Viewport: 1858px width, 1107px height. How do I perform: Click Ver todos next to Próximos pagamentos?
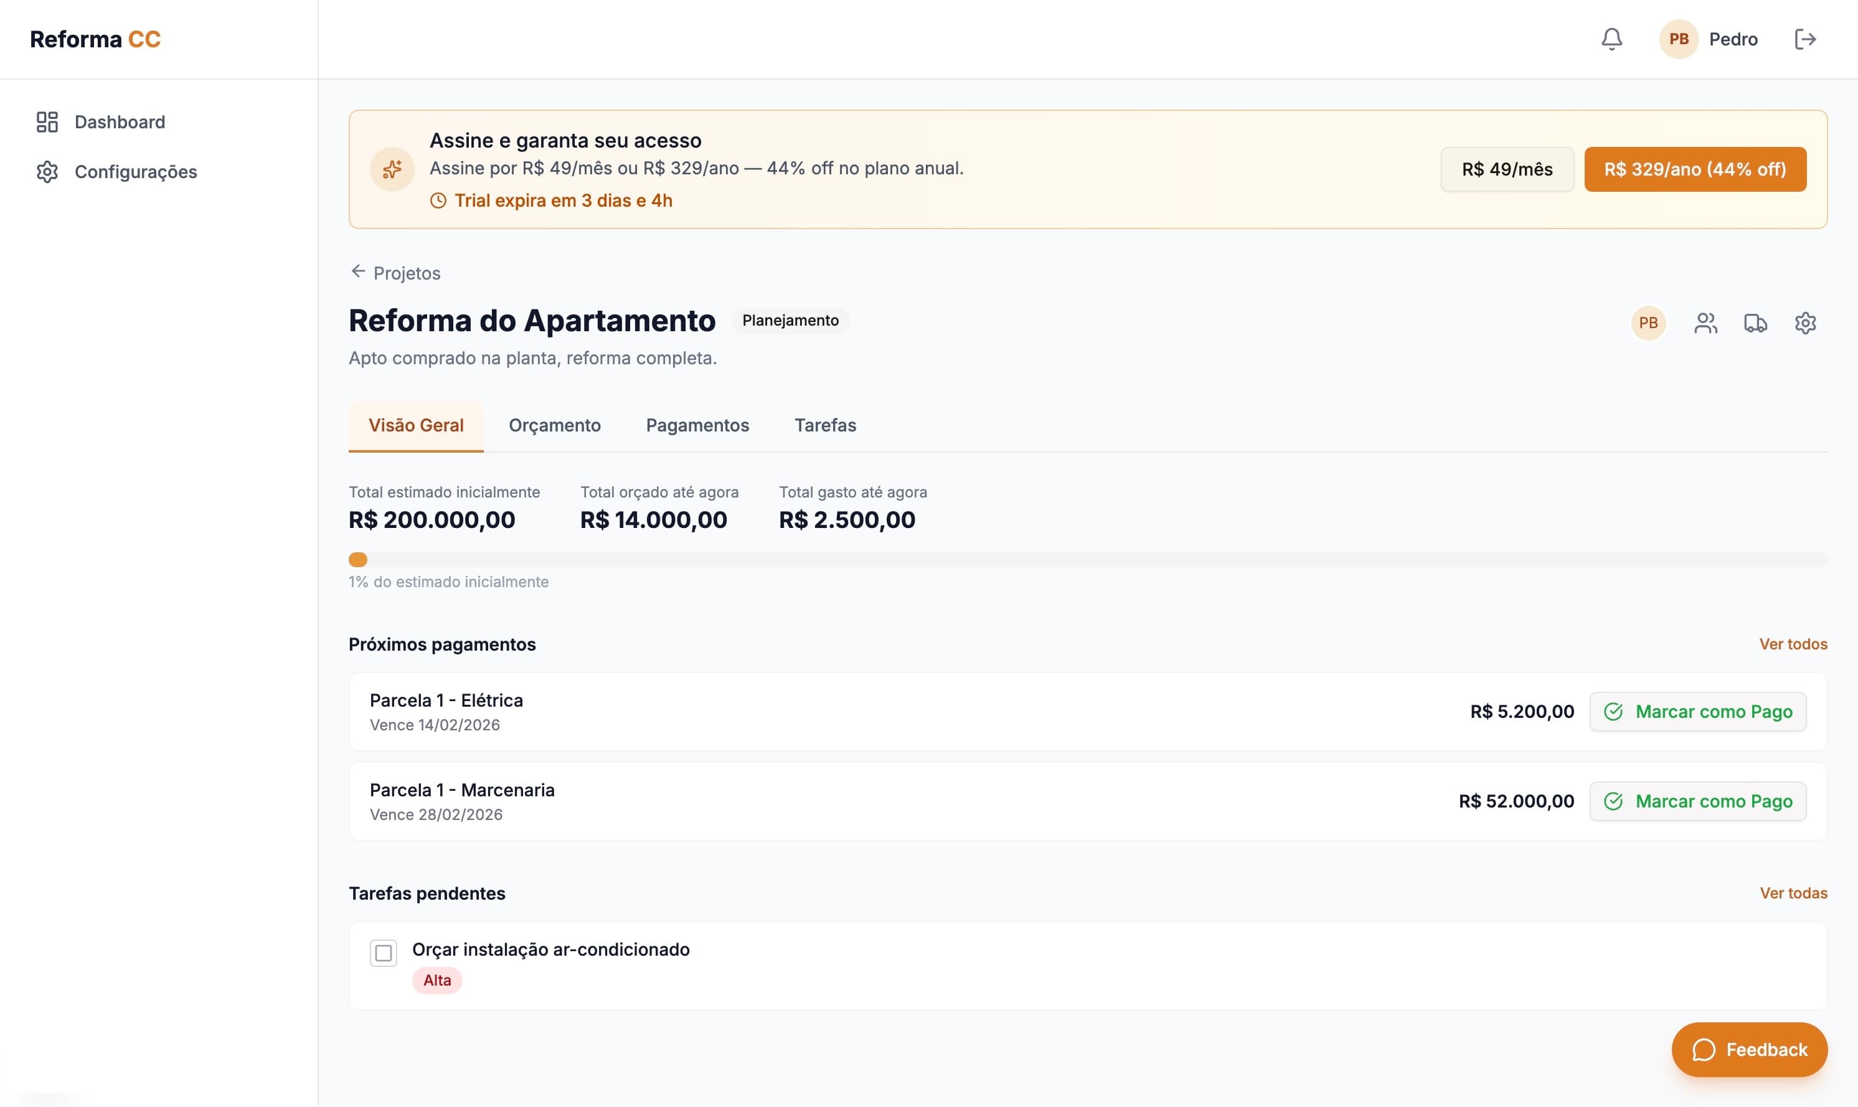(x=1793, y=644)
